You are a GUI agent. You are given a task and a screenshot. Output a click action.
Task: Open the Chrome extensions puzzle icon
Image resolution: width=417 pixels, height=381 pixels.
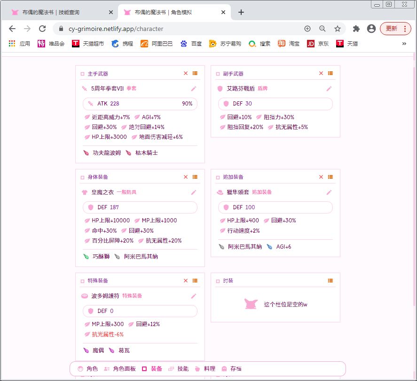(356, 29)
